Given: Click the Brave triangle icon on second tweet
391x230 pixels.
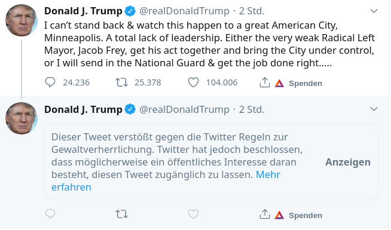Looking at the screenshot, I should pyautogui.click(x=279, y=215).
